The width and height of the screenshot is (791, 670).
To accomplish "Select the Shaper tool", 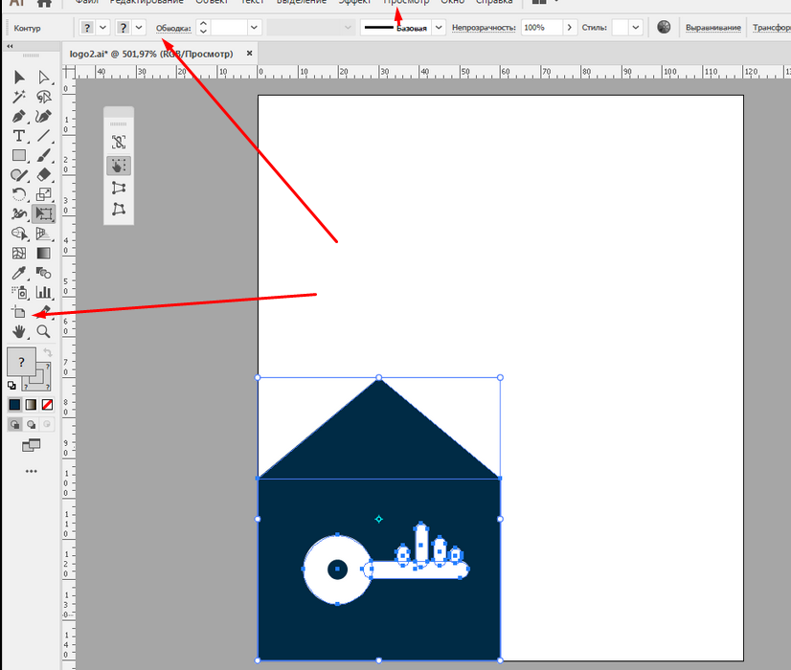I will (x=19, y=175).
